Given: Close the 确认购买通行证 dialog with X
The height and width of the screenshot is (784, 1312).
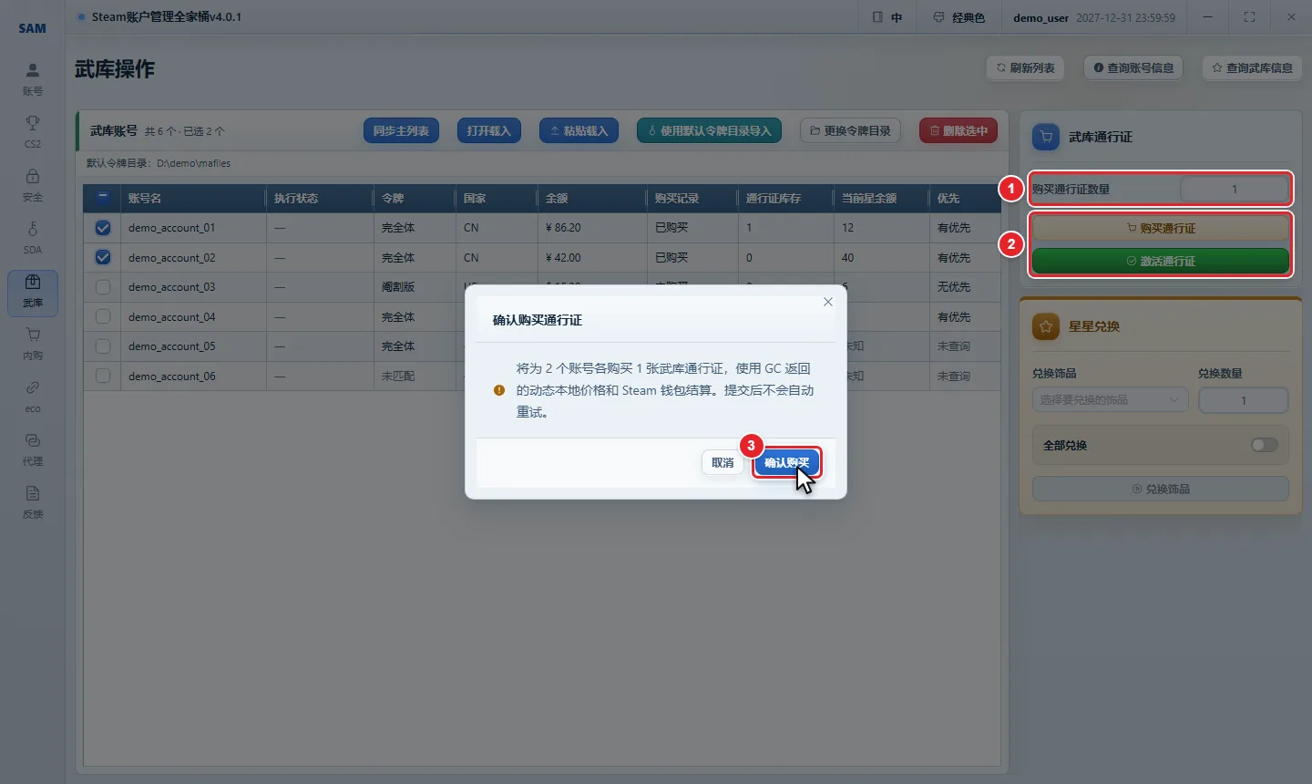Looking at the screenshot, I should (828, 302).
